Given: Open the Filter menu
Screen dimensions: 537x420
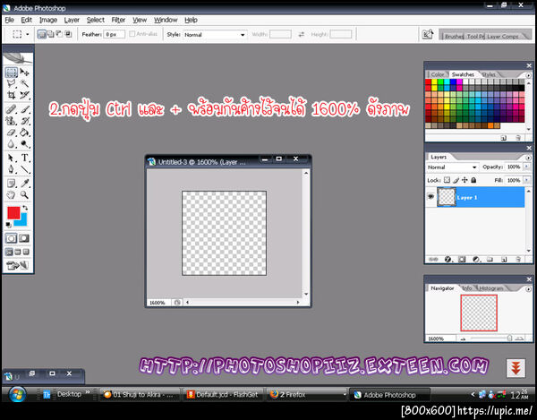Looking at the screenshot, I should coord(118,20).
